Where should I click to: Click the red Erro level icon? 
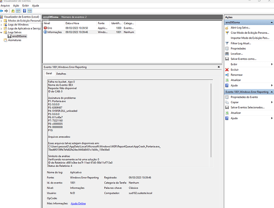coord(45,28)
